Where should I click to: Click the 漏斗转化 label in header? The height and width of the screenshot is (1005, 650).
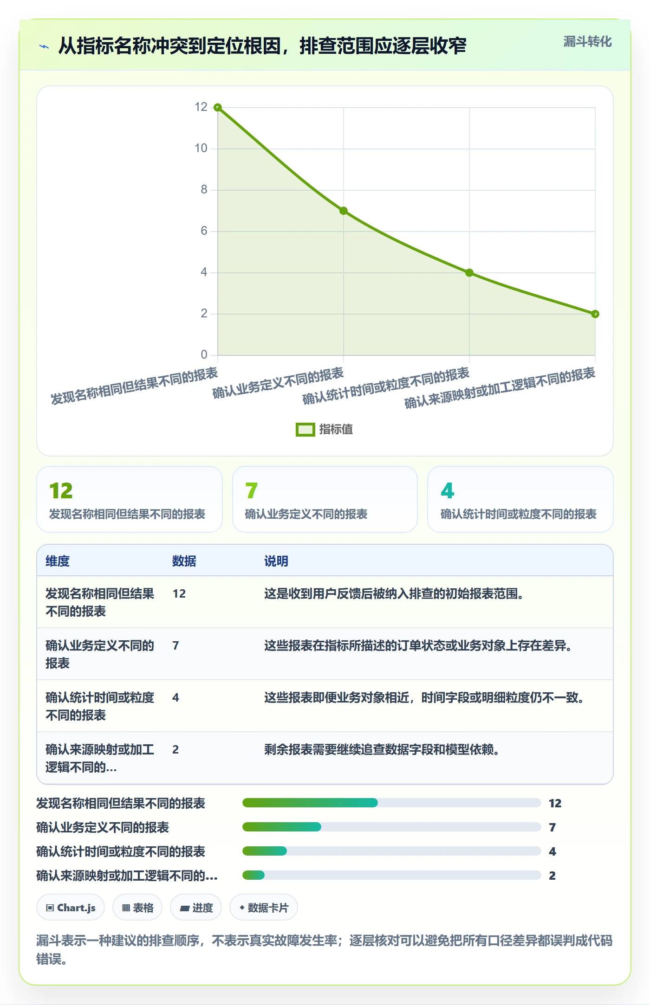point(587,42)
